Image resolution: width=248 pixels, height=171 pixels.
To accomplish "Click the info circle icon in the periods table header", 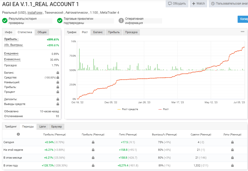I will 18,134.
